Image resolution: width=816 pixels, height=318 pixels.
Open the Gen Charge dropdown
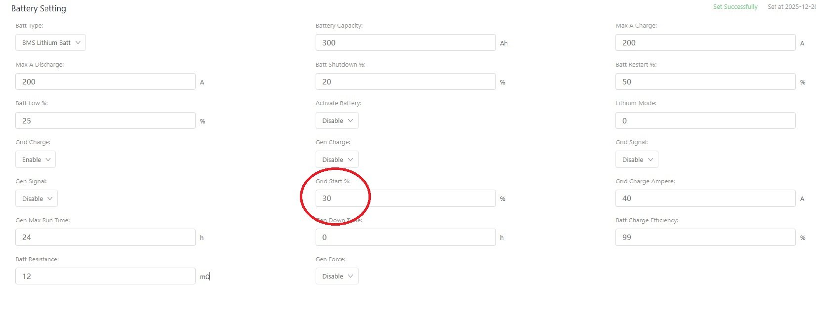337,159
